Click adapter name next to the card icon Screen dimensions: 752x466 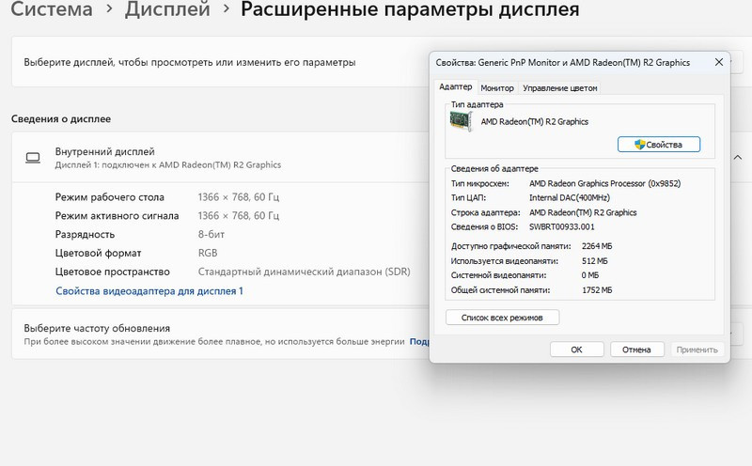click(x=534, y=122)
